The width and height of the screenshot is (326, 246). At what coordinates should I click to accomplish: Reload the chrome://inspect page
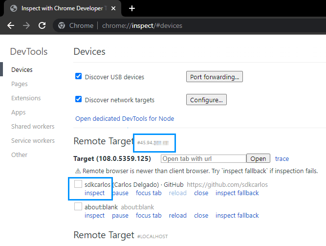tap(42, 25)
